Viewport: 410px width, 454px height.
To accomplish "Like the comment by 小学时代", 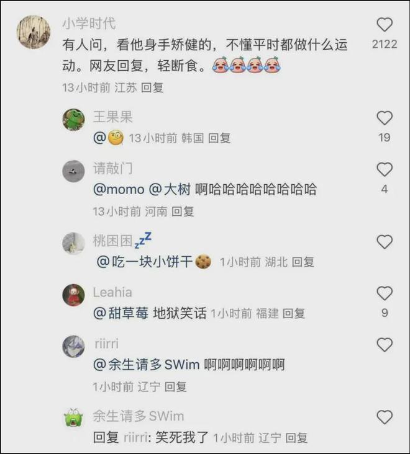I will [385, 25].
